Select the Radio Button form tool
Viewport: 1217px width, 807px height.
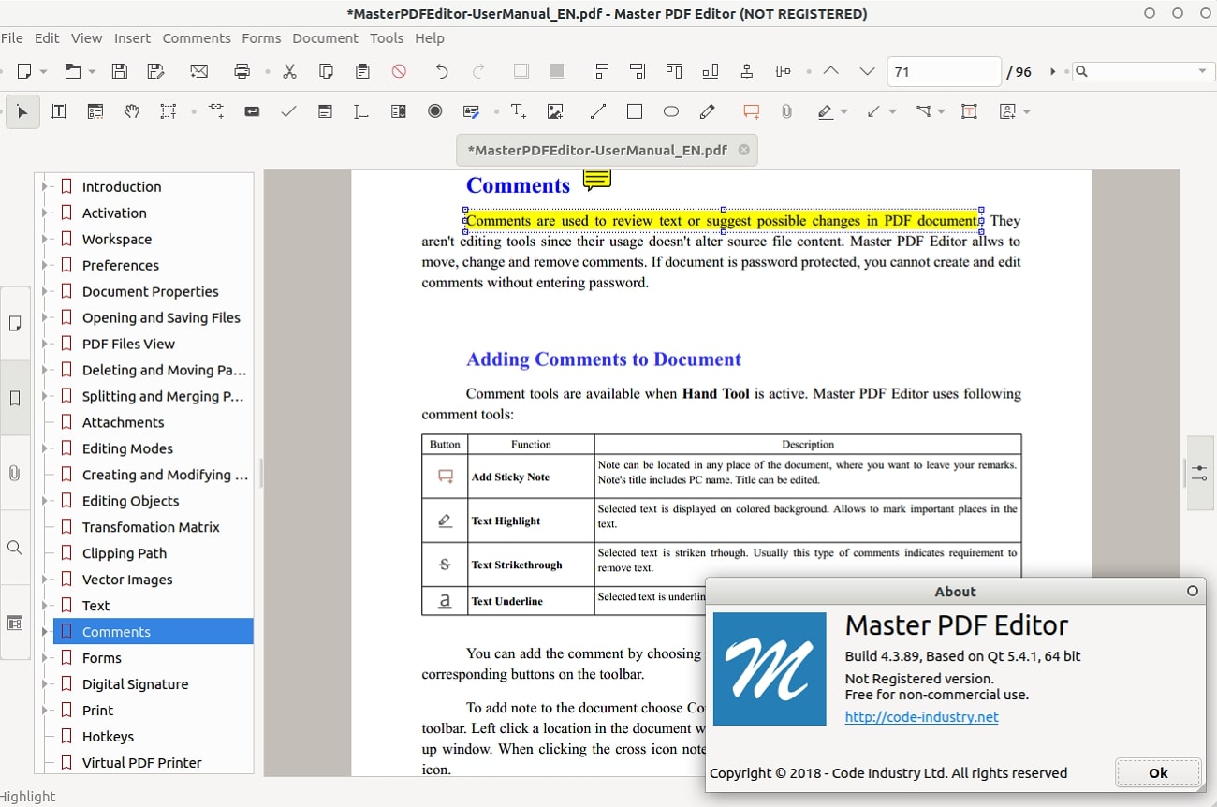[x=435, y=111]
